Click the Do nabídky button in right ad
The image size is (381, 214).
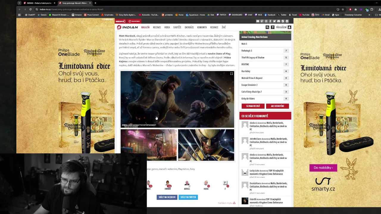[x=323, y=168]
